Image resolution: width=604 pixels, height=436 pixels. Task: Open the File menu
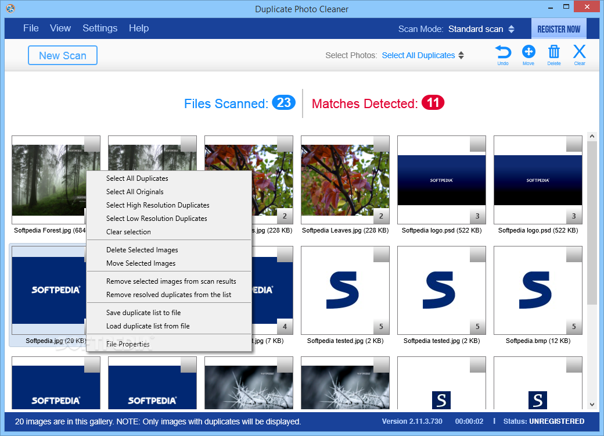31,28
